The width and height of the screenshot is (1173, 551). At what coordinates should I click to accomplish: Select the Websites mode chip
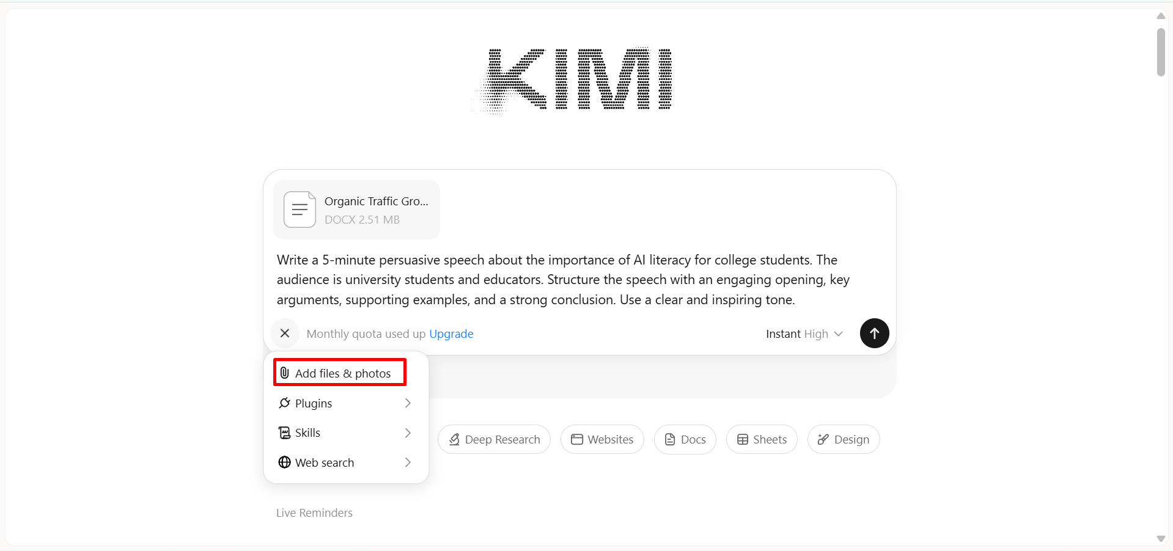tap(602, 439)
